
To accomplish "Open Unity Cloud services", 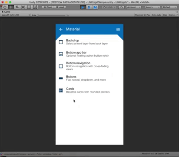I will point(121,7).
